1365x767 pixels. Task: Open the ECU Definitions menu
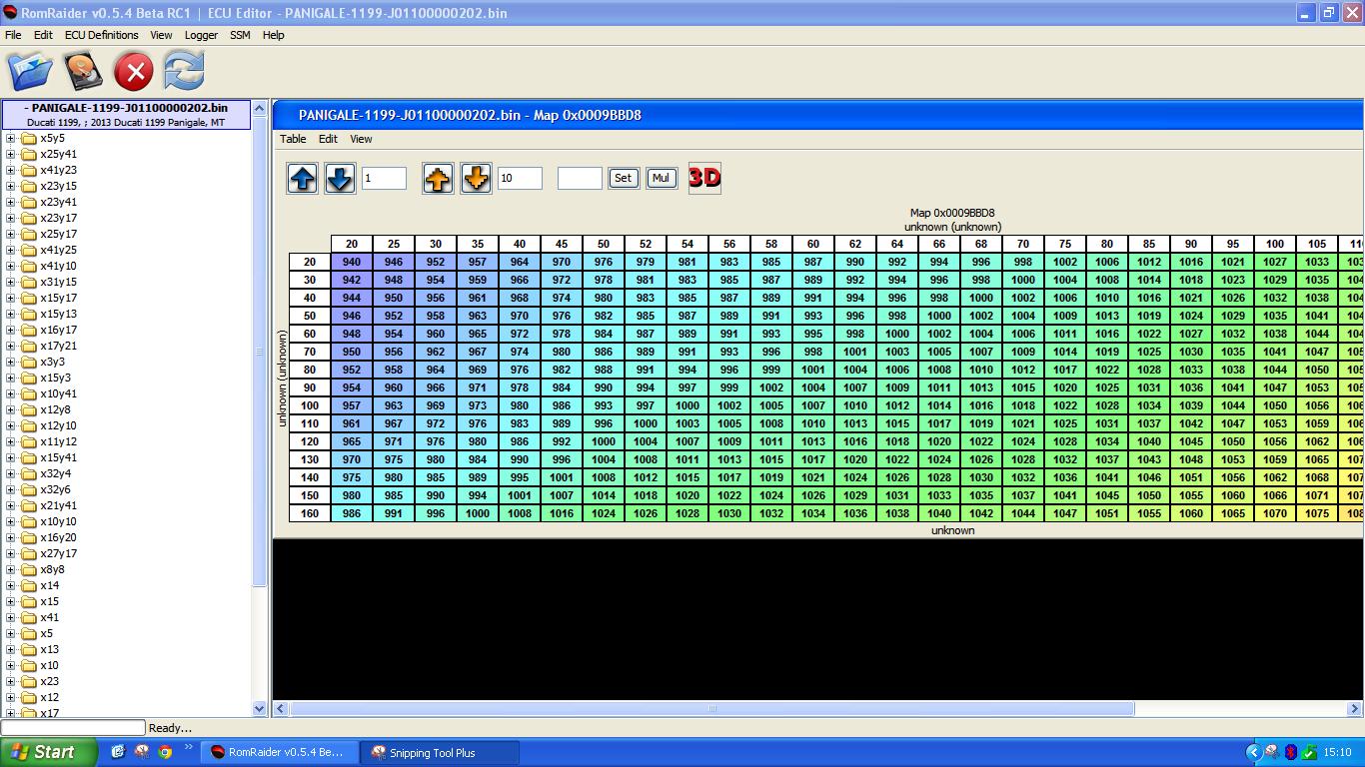tap(101, 35)
